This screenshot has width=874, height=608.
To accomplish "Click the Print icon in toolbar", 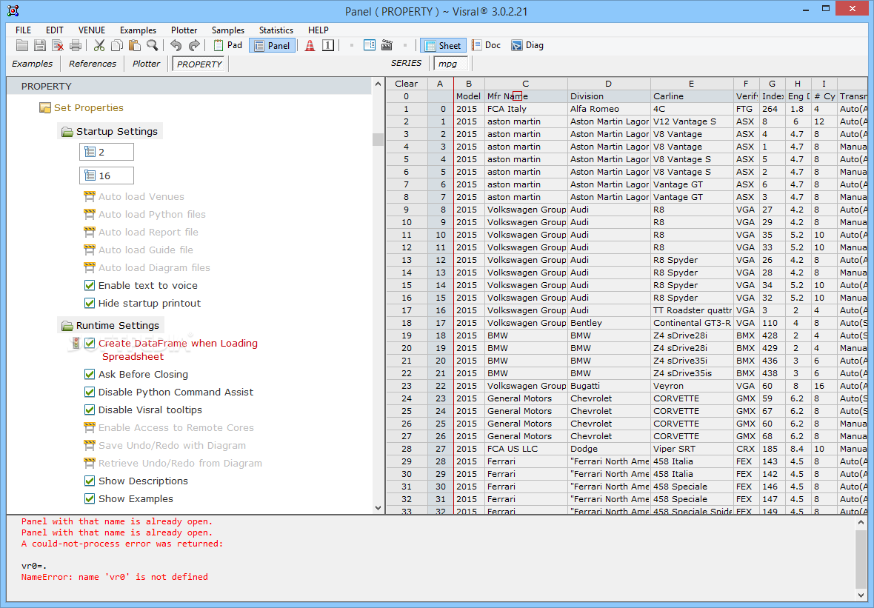I will pos(76,46).
